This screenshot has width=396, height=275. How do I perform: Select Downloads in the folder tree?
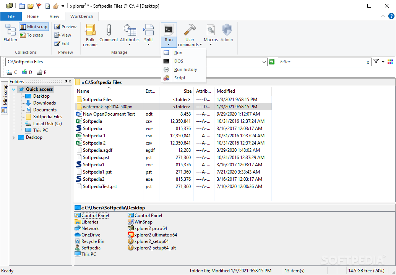(x=44, y=103)
